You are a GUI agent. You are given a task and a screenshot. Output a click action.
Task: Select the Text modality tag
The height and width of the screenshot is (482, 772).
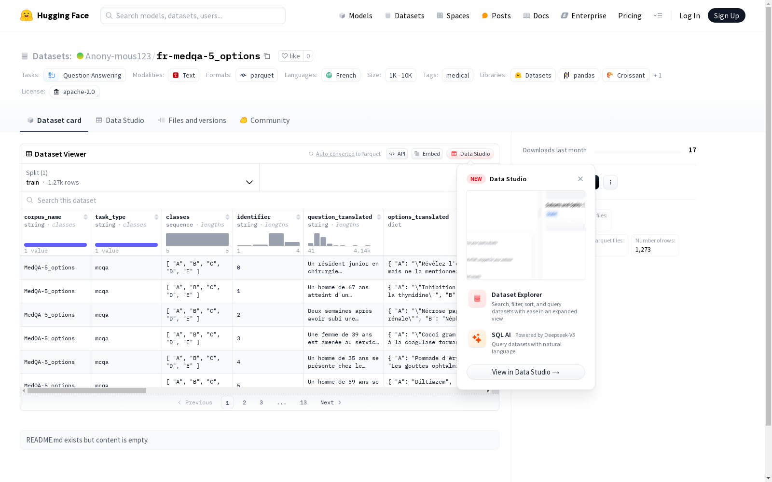coord(184,75)
